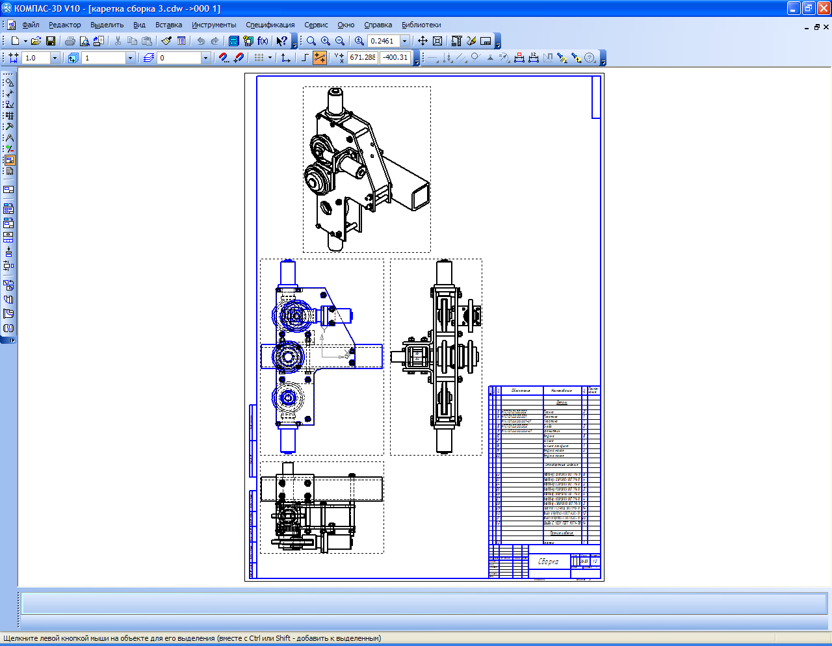Image resolution: width=832 pixels, height=646 pixels.
Task: Click the local coordinate system icon
Action: point(286,58)
